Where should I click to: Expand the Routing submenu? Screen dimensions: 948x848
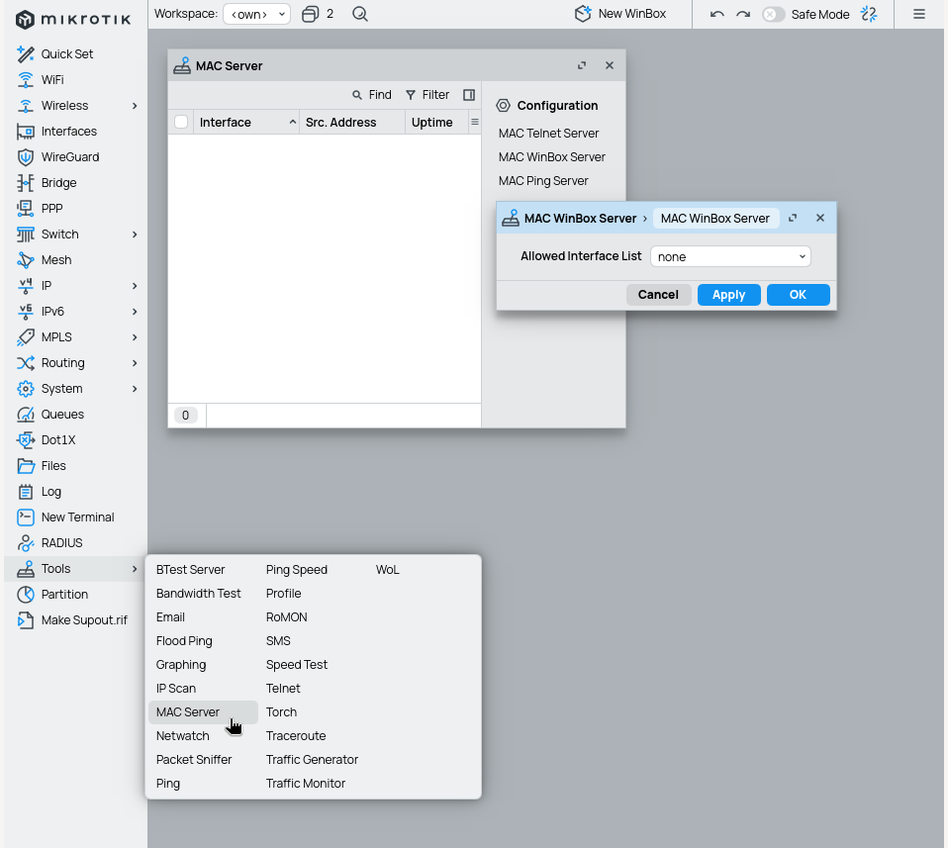[135, 363]
